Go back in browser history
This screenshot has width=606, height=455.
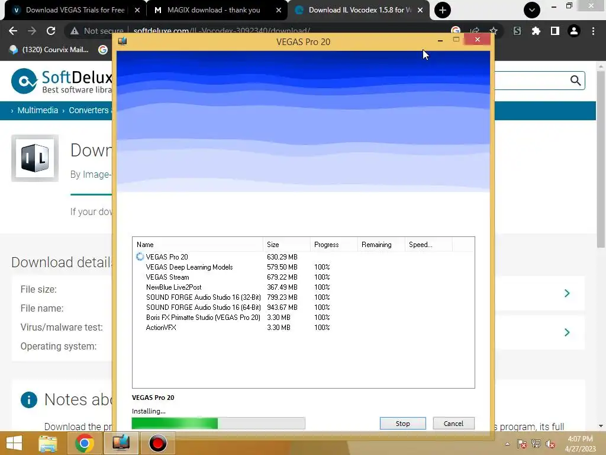tap(13, 31)
